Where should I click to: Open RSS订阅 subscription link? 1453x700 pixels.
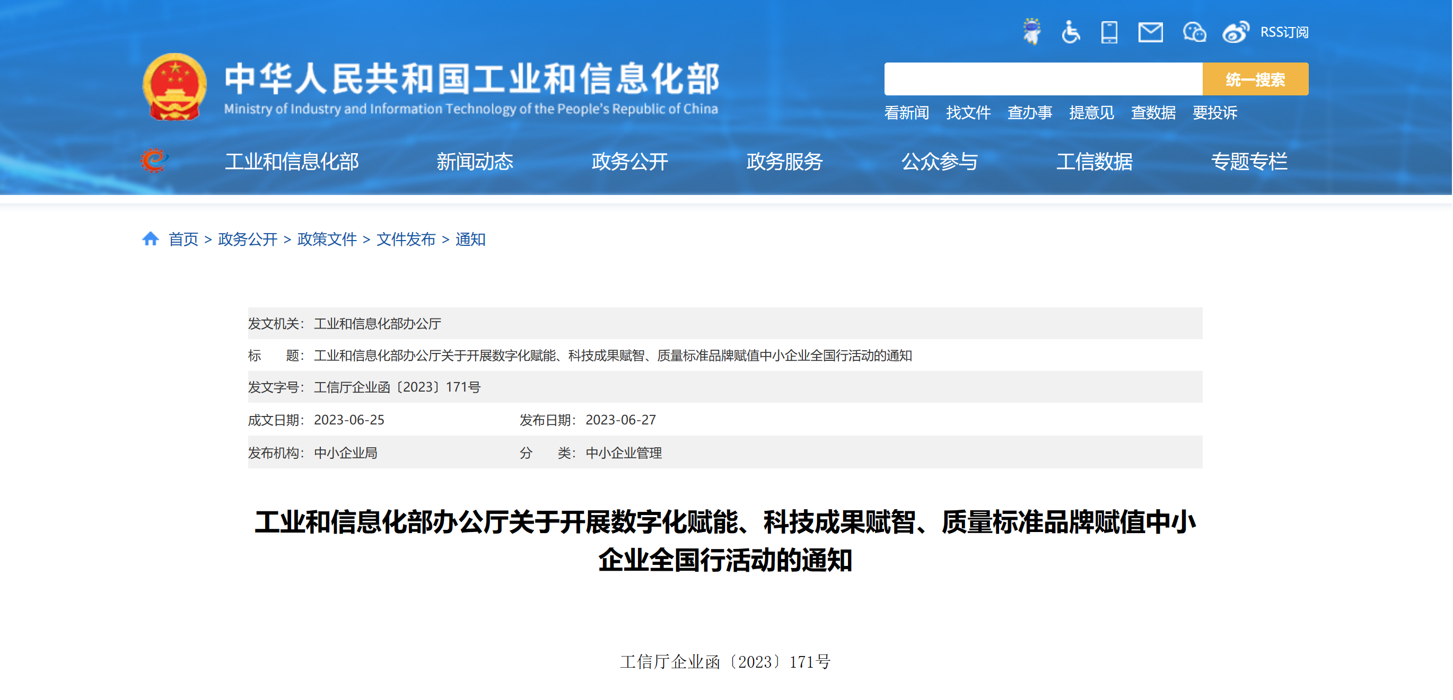click(x=1284, y=32)
